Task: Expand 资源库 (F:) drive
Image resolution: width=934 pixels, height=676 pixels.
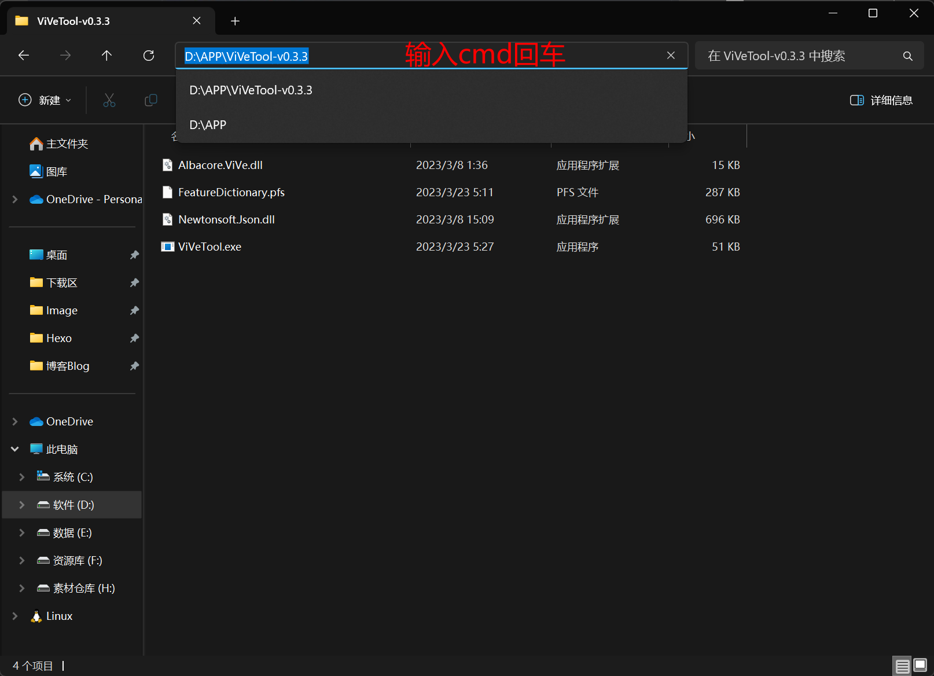Action: pos(22,560)
